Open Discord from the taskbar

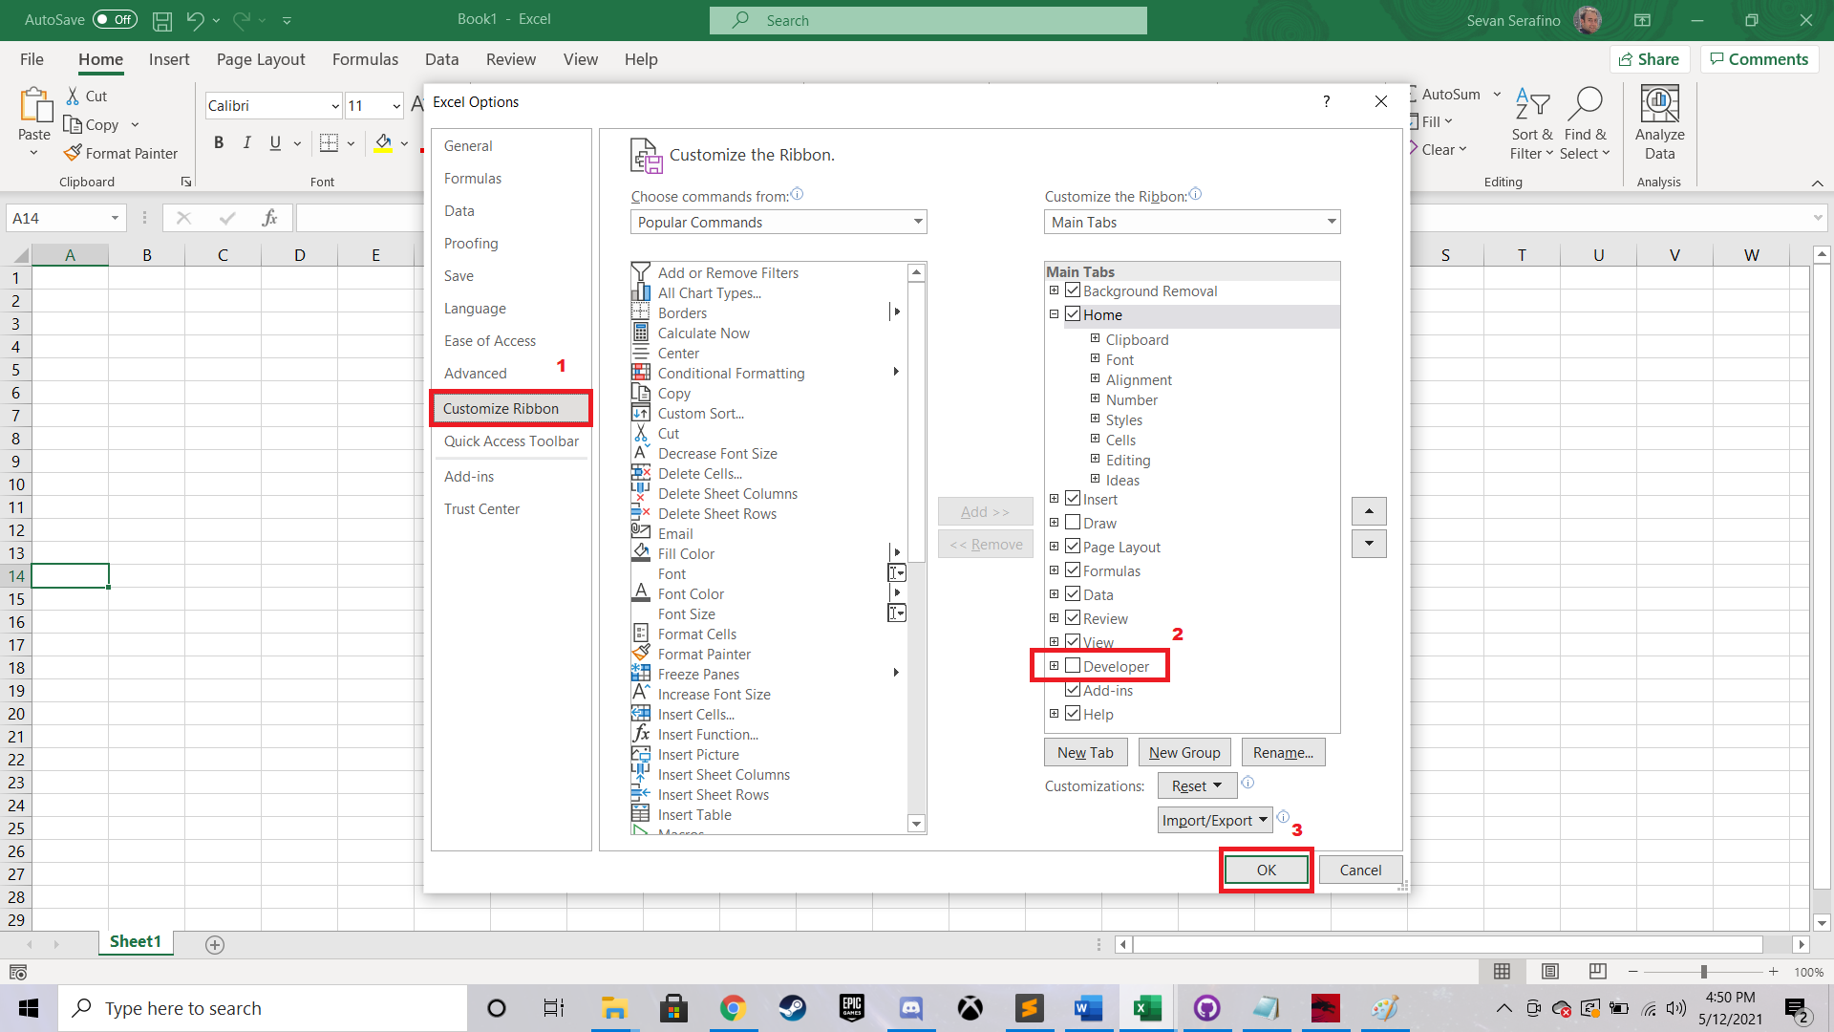pos(910,1008)
